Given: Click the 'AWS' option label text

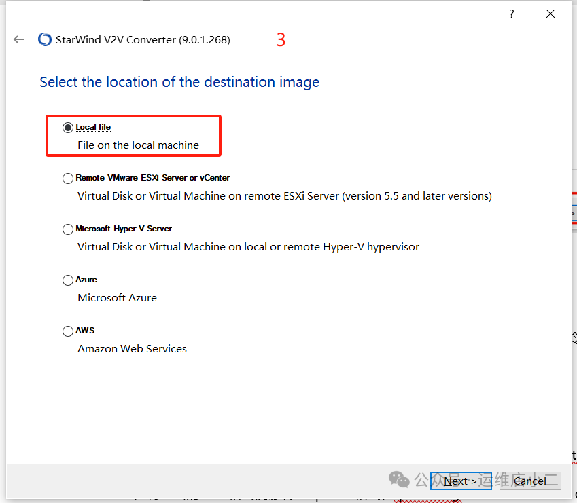Looking at the screenshot, I should [x=85, y=331].
